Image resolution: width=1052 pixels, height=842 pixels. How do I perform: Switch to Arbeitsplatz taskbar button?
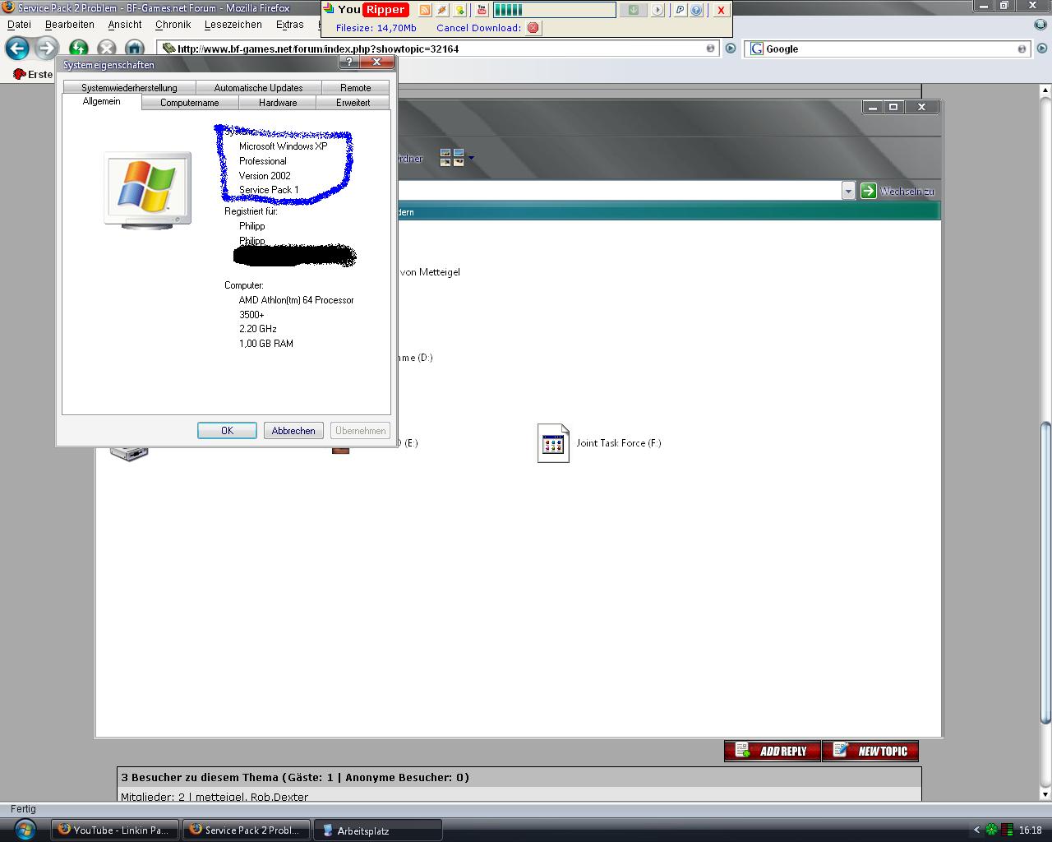pyautogui.click(x=378, y=830)
